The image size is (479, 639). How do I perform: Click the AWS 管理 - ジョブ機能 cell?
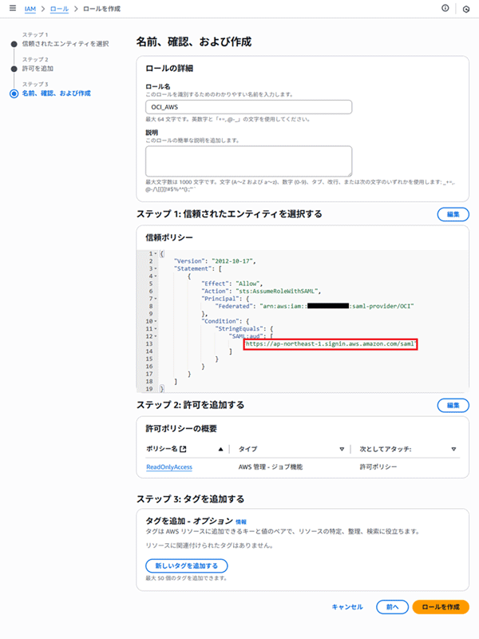(271, 467)
